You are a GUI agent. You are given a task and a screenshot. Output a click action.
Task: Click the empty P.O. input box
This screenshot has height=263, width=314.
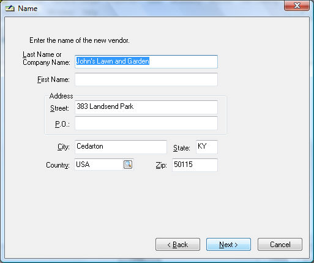click(146, 123)
